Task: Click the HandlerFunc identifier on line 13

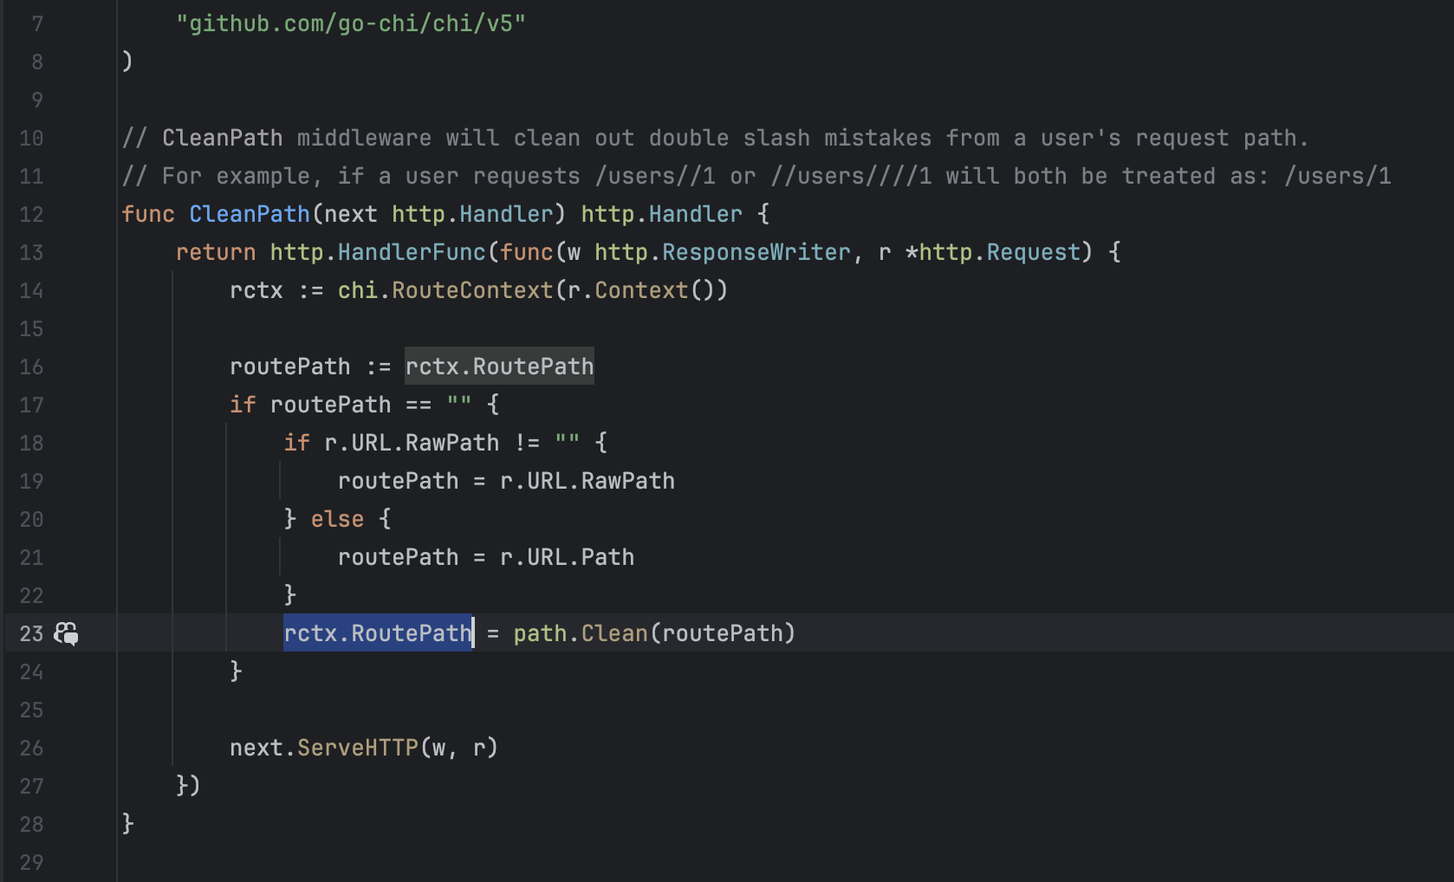Action: coord(412,252)
